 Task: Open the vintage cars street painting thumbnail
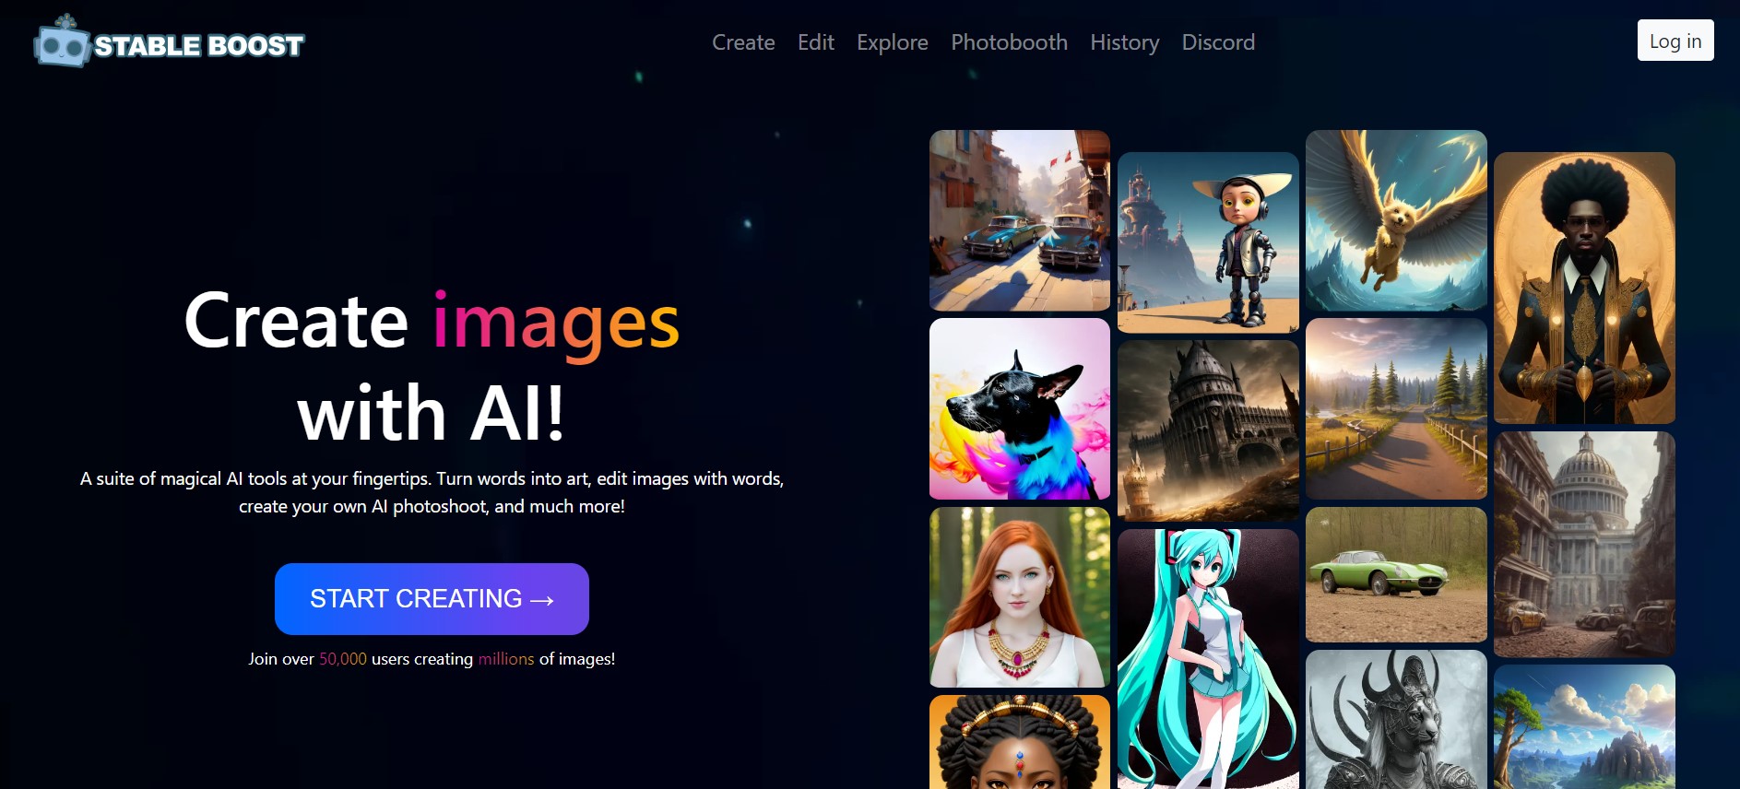(x=1020, y=220)
